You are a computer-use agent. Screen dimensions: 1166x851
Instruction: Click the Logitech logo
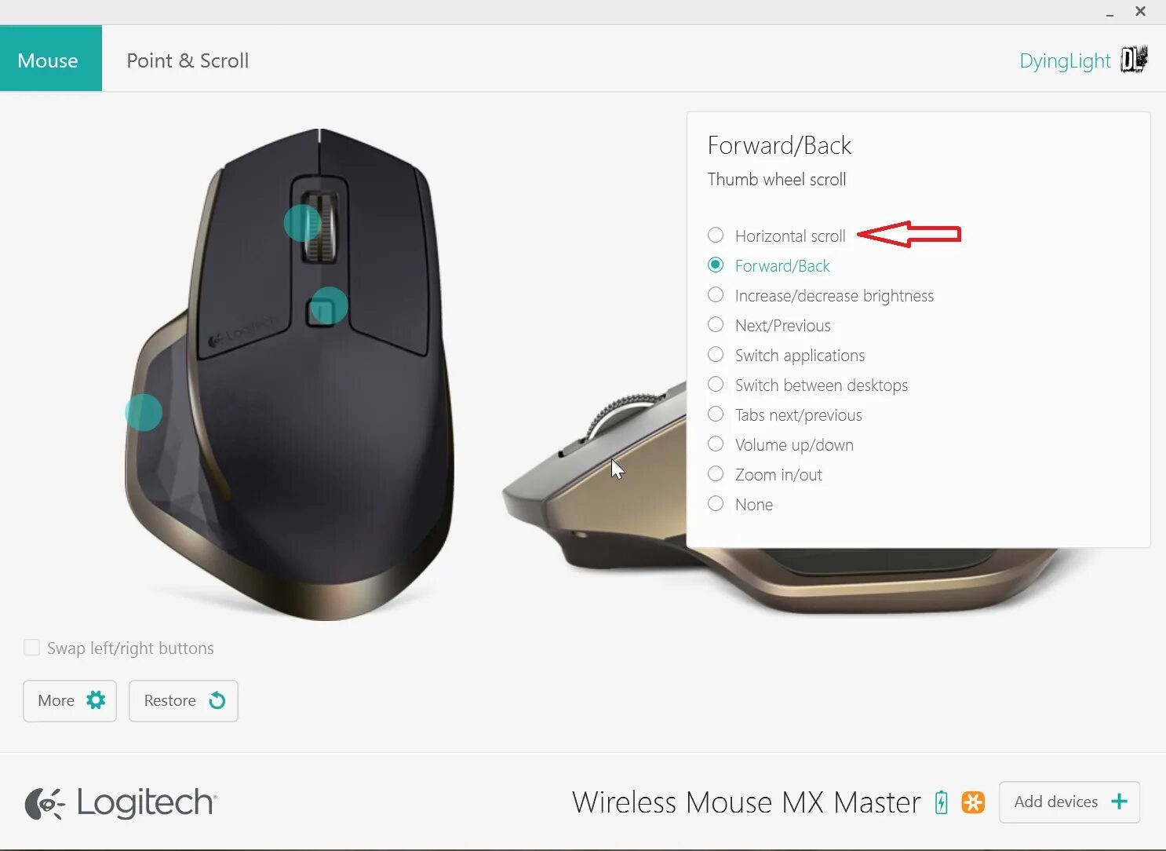click(121, 803)
